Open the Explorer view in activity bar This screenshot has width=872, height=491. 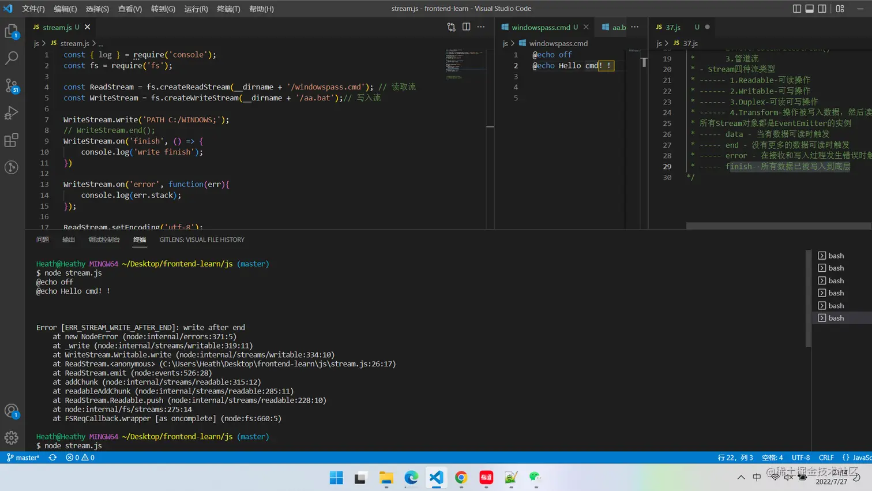[x=12, y=31]
